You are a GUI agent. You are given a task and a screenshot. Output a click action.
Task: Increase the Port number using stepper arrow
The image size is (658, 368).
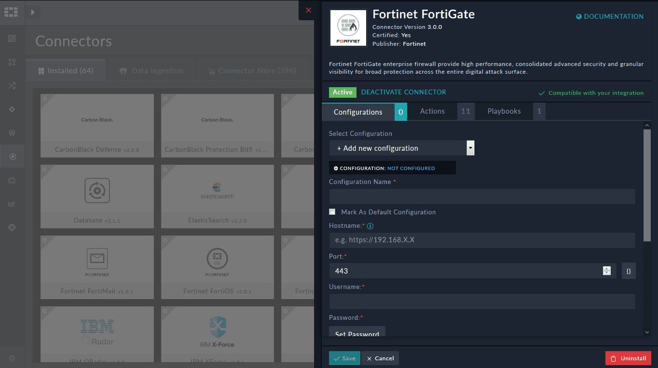(607, 268)
